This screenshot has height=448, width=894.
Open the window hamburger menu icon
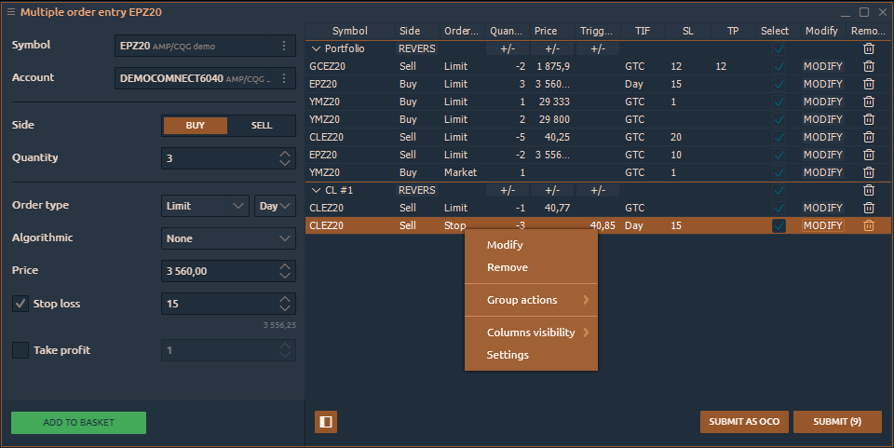tap(11, 12)
